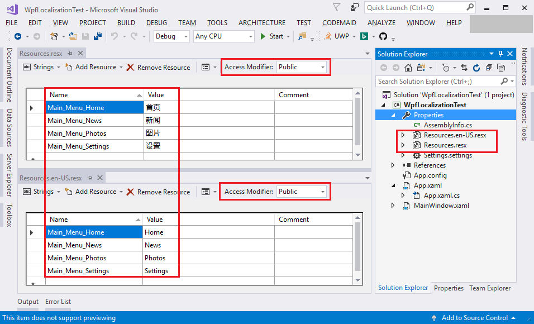Pin the Resources.en-US.resx tab
This screenshot has height=324, width=534.
point(89,178)
